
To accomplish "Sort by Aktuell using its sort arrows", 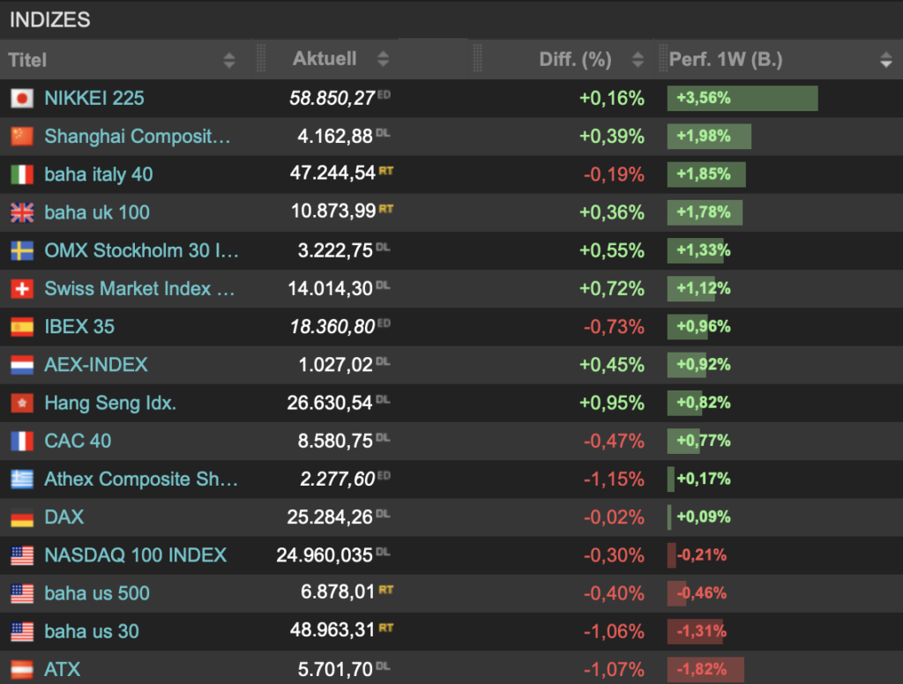I will click(x=383, y=60).
